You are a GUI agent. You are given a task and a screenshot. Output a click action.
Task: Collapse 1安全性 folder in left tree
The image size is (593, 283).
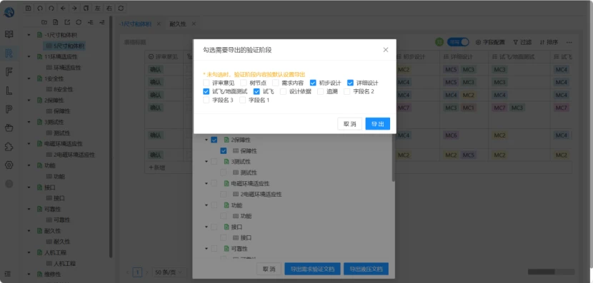coord(29,79)
